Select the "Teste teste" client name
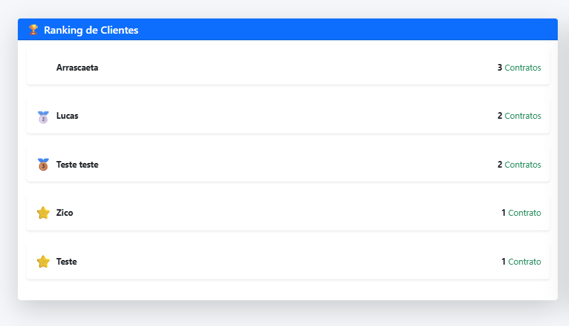This screenshot has height=326, width=569. tap(77, 165)
